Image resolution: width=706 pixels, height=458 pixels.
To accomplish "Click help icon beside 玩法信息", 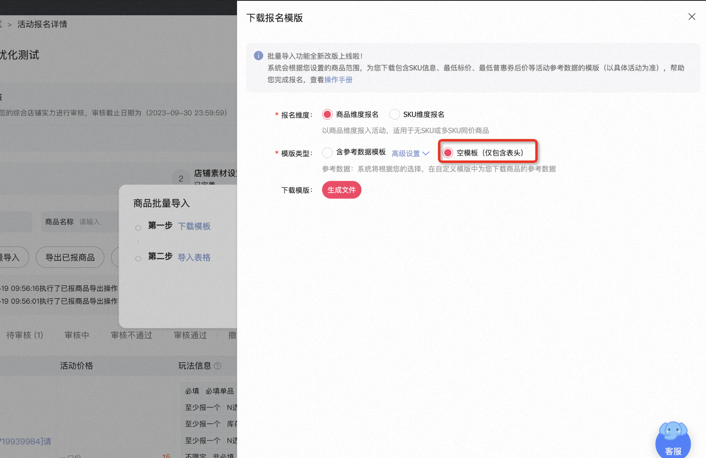I will tap(218, 366).
